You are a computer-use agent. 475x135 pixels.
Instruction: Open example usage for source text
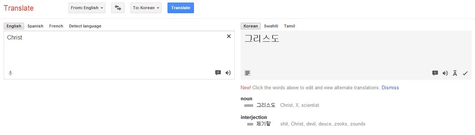pos(218,73)
